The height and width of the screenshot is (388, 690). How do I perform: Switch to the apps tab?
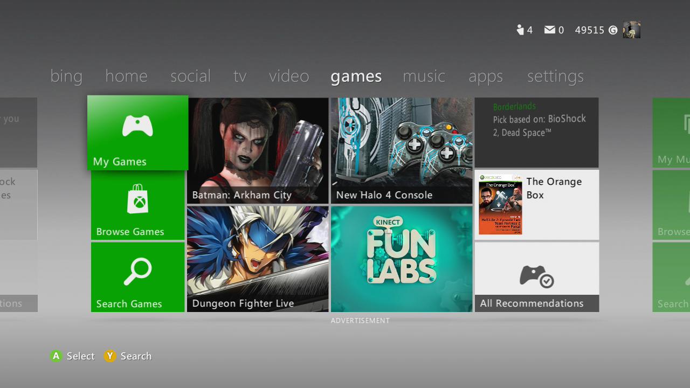(485, 77)
